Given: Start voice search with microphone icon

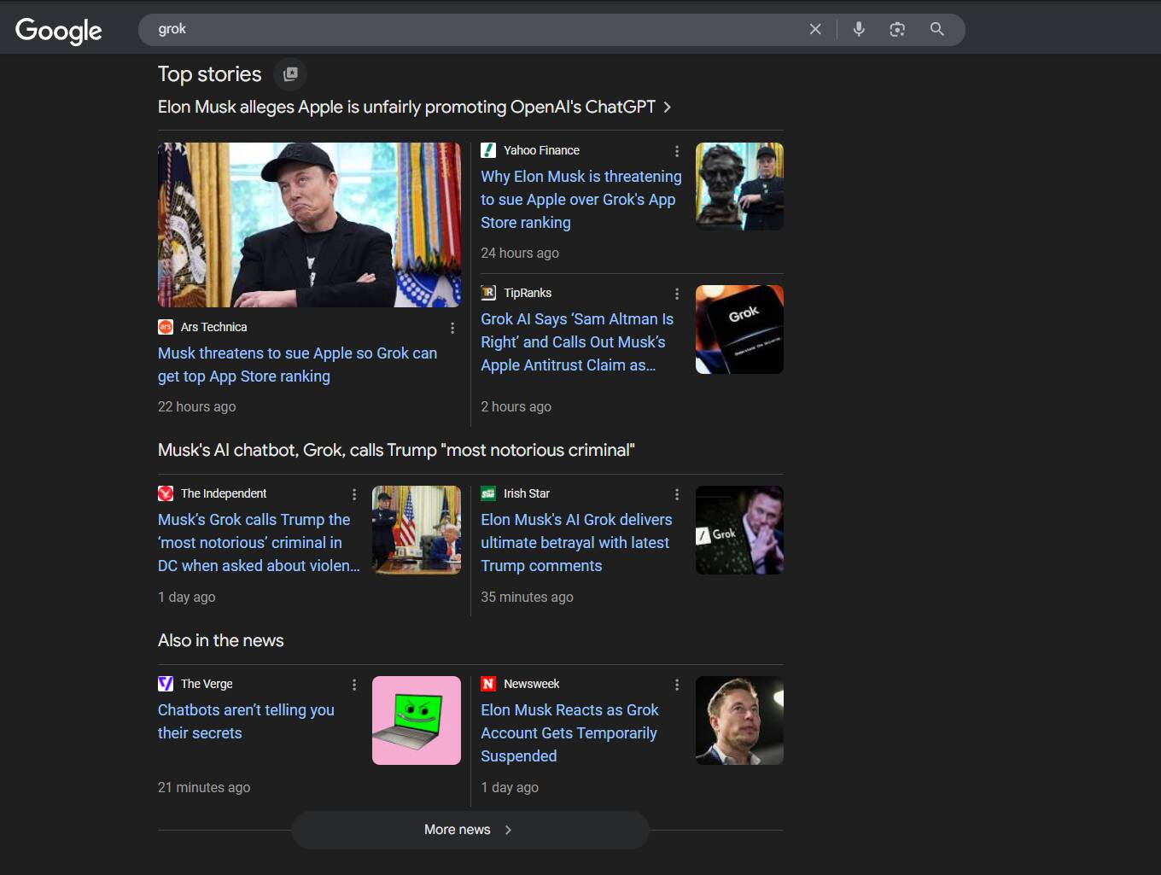Looking at the screenshot, I should tap(859, 29).
